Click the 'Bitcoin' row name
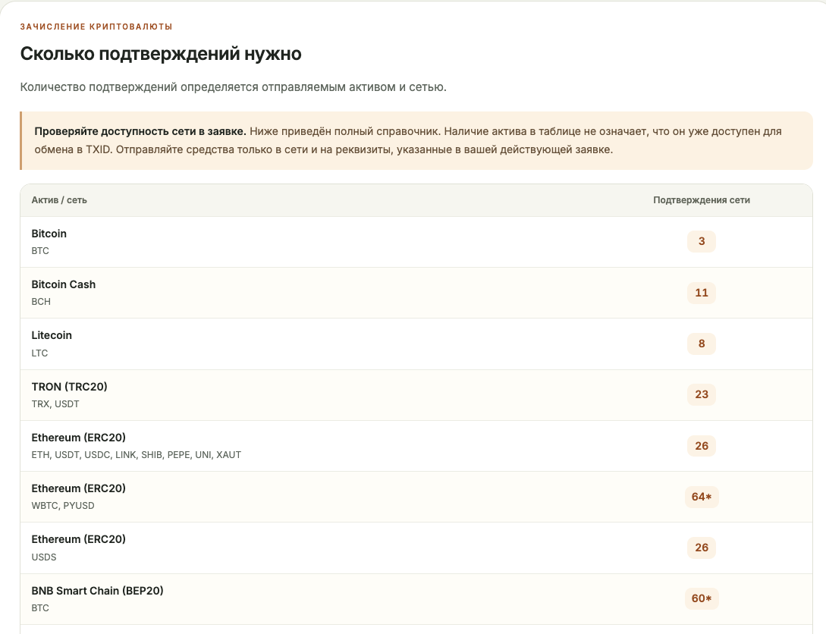The height and width of the screenshot is (634, 826). click(x=49, y=234)
